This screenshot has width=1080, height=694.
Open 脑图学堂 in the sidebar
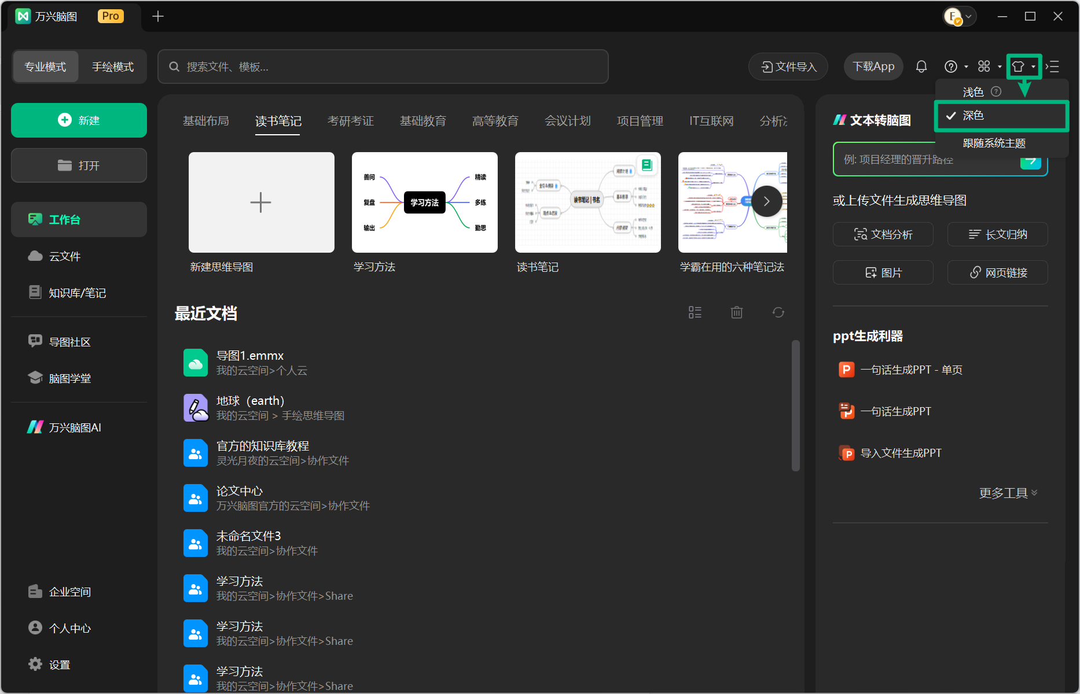point(79,378)
